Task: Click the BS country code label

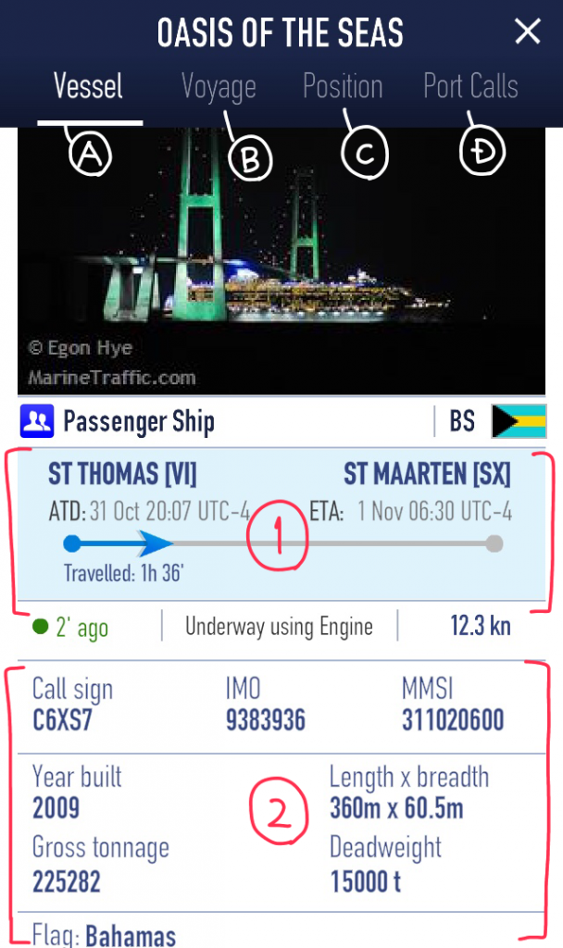Action: point(463,421)
